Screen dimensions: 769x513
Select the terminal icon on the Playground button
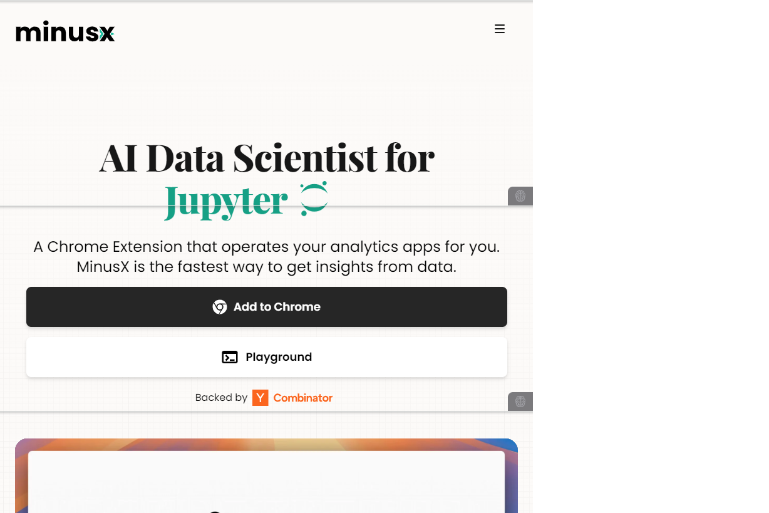(x=230, y=357)
